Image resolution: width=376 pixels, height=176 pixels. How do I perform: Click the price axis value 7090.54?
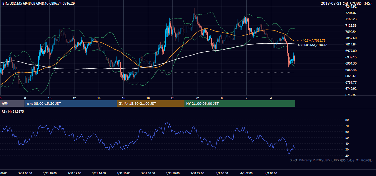[351, 32]
